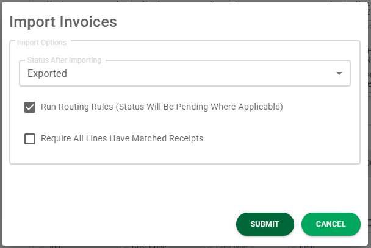
Task: Submit the invoice import
Action: click(x=265, y=224)
